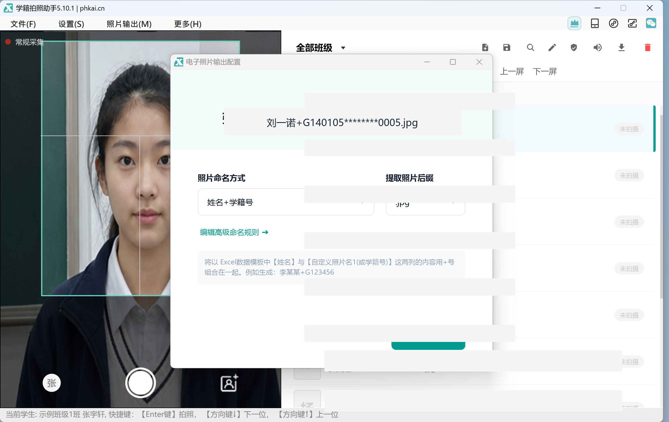Close the 电子照片输出配置 dialog
Viewport: 669px width, 422px height.
coord(479,62)
